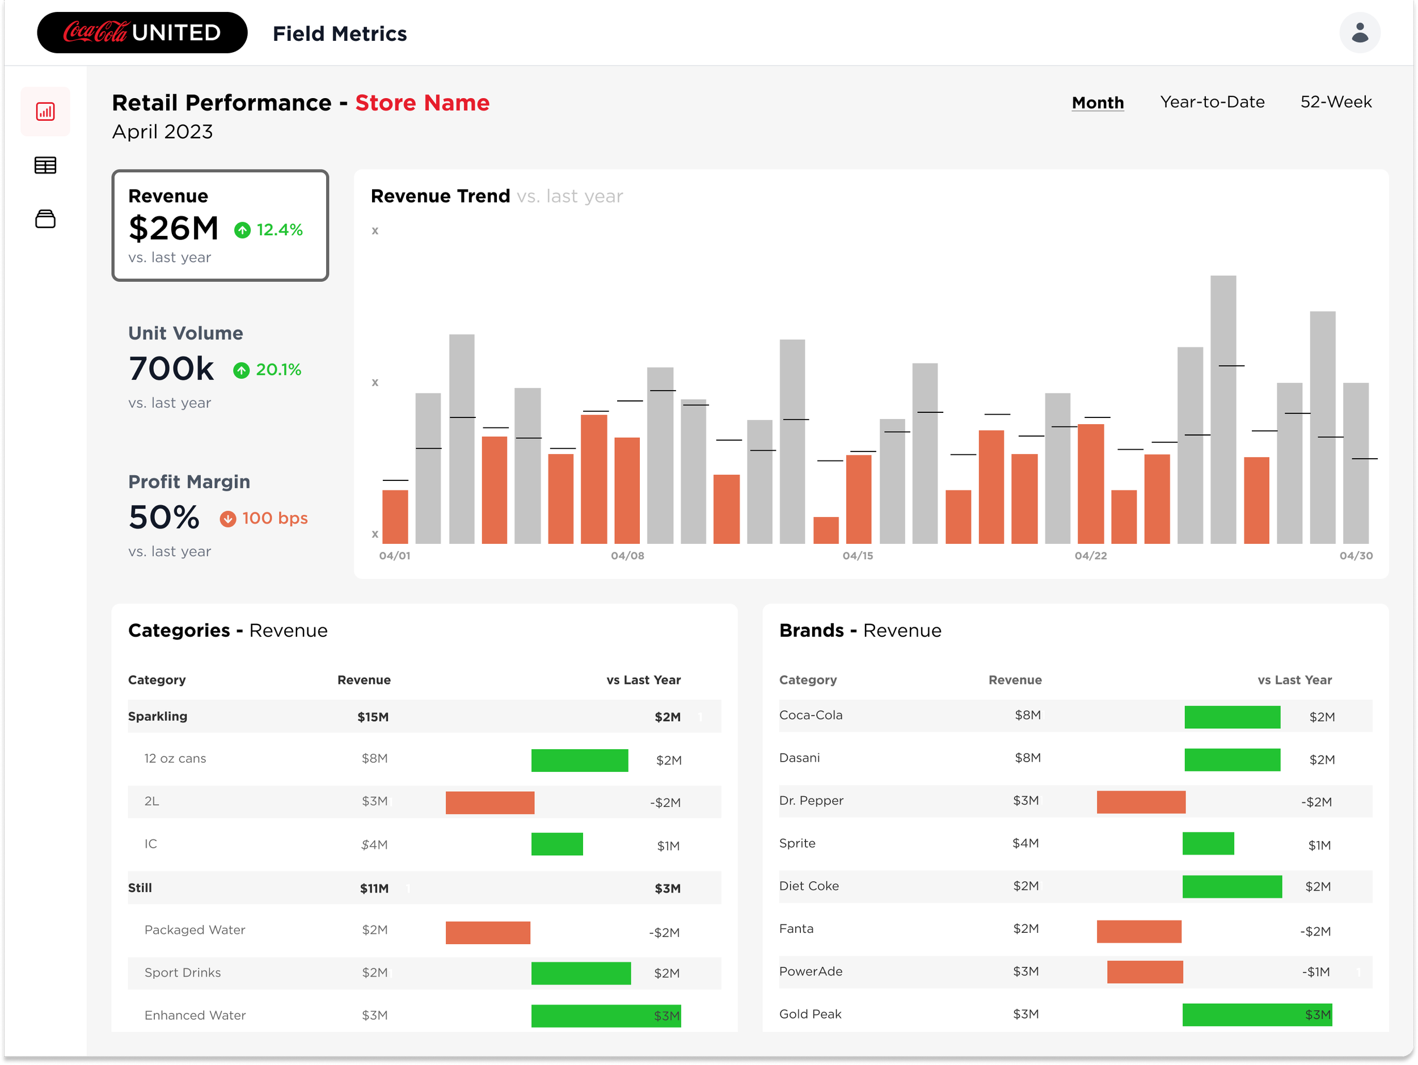
Task: Collapse the Sparkling category row
Action: [x=158, y=716]
